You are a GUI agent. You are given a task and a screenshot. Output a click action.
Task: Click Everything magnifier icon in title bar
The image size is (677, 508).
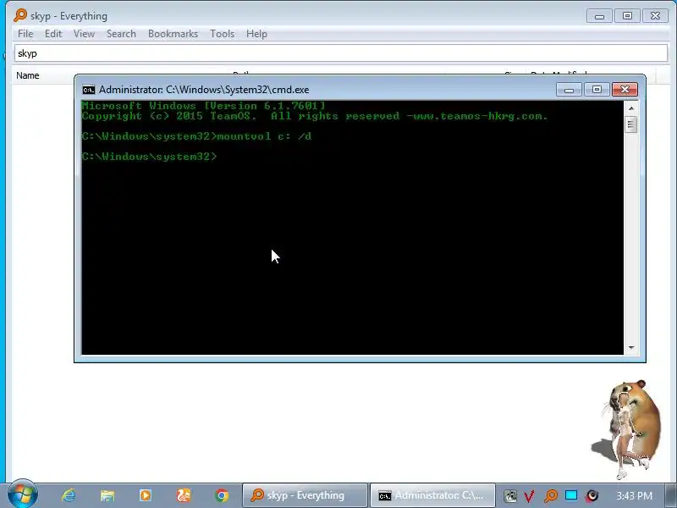[20, 15]
